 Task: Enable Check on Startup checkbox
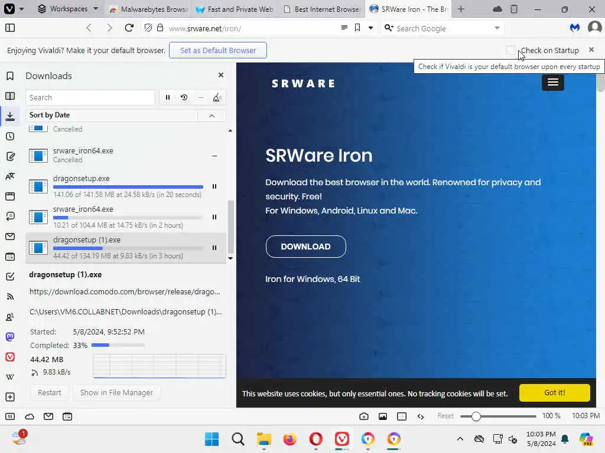[511, 50]
